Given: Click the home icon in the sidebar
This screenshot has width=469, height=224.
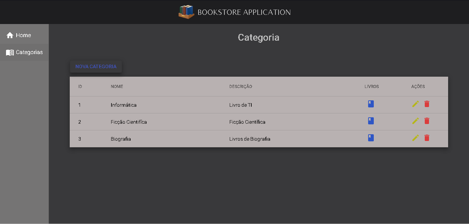Looking at the screenshot, I should pos(10,35).
